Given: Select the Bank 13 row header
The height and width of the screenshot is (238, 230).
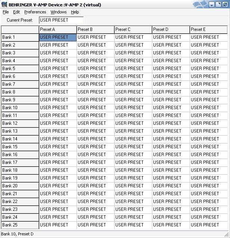Looking at the screenshot, I should (20, 131).
